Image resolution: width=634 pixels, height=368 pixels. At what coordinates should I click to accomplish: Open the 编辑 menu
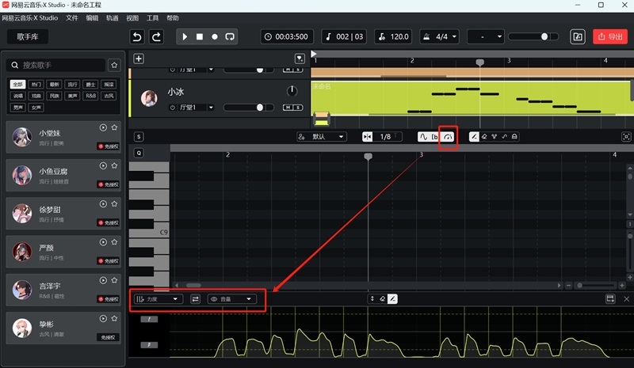click(x=92, y=17)
